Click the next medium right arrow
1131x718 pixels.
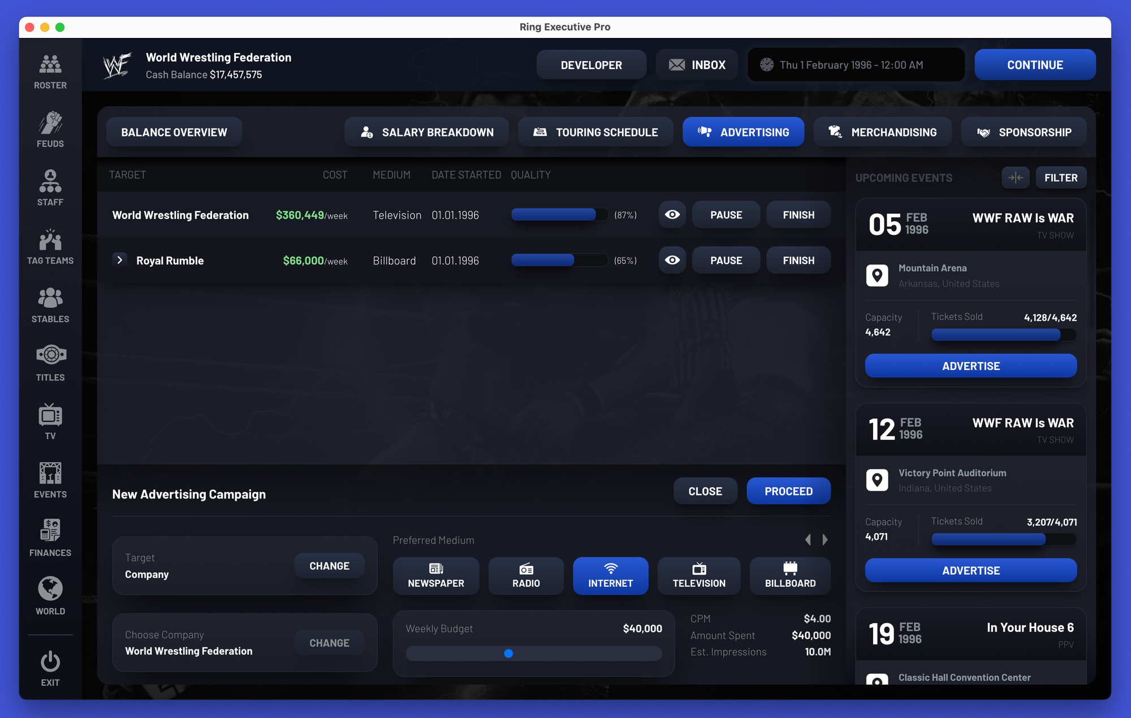click(825, 540)
